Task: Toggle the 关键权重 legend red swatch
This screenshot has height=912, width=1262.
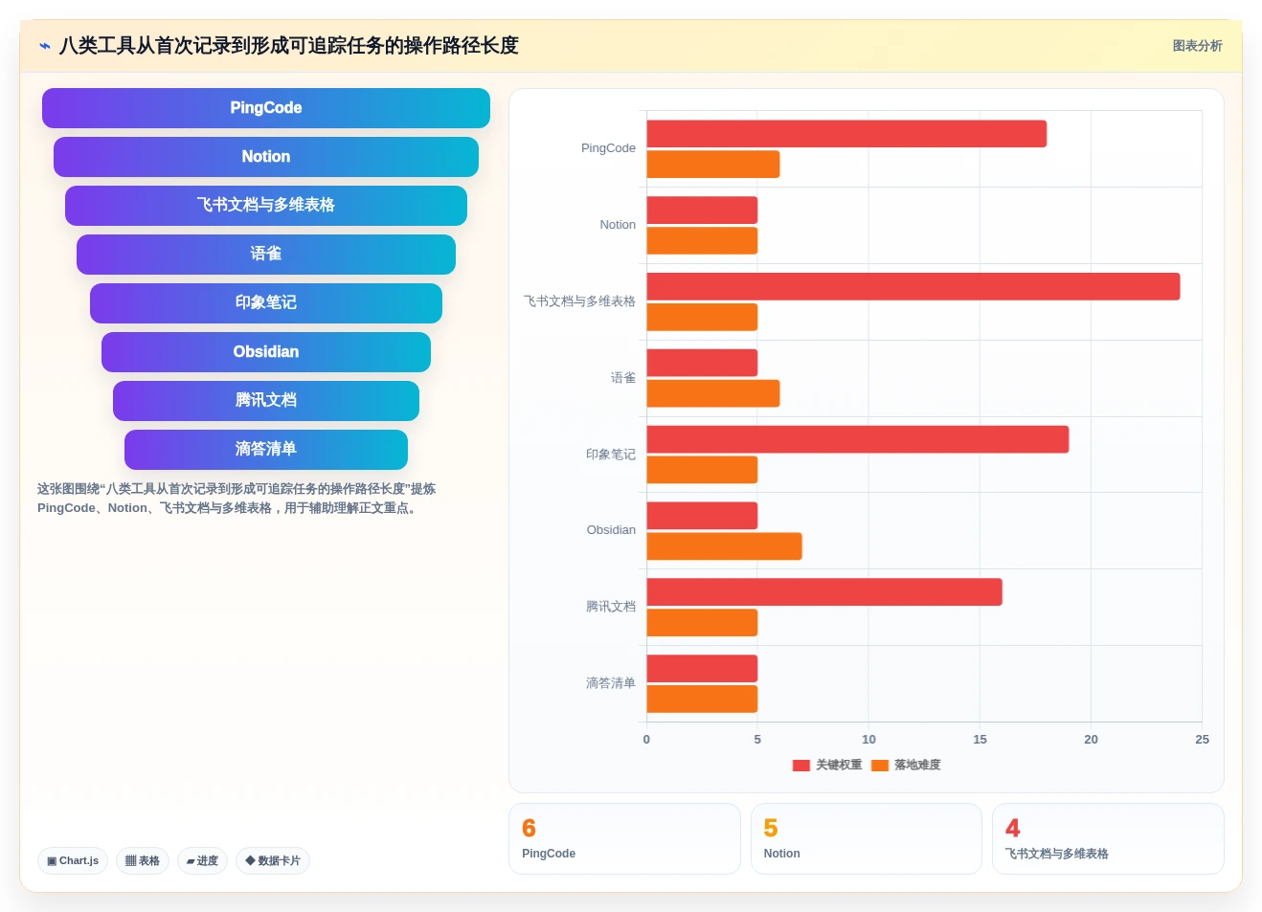Action: click(801, 765)
